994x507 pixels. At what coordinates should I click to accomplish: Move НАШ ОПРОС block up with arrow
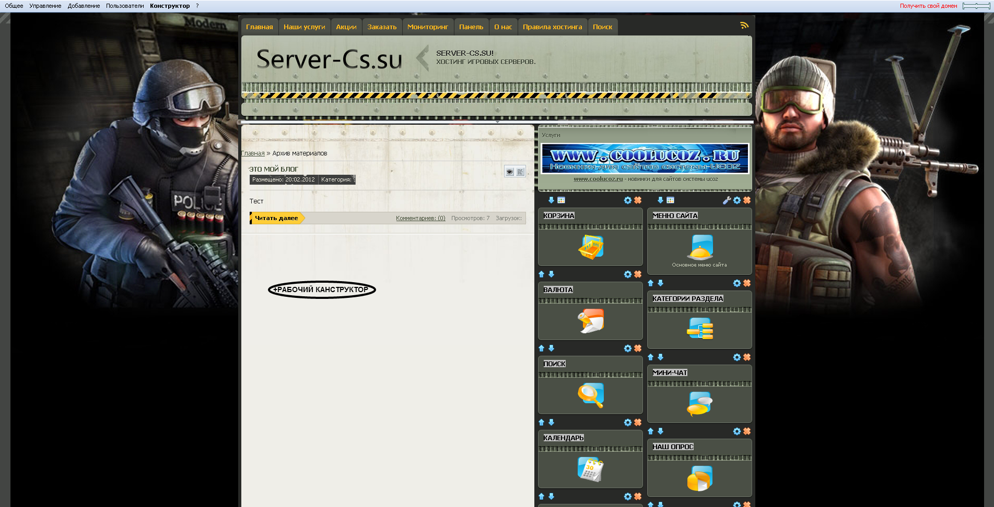pos(650,431)
